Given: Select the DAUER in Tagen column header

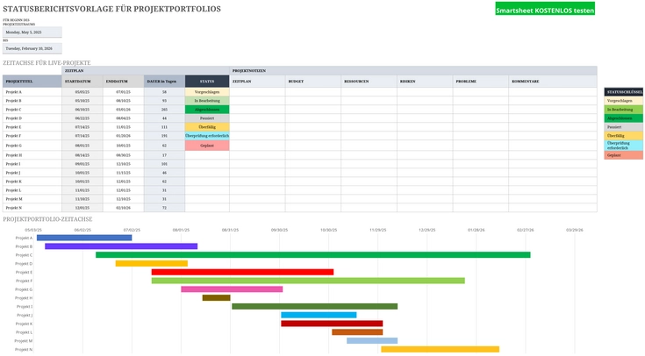Looking at the screenshot, I should [165, 82].
